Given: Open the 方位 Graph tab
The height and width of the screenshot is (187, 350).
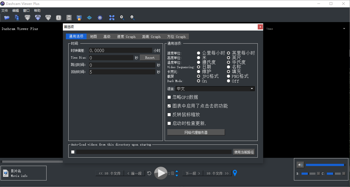Looking at the screenshot, I should (176, 37).
